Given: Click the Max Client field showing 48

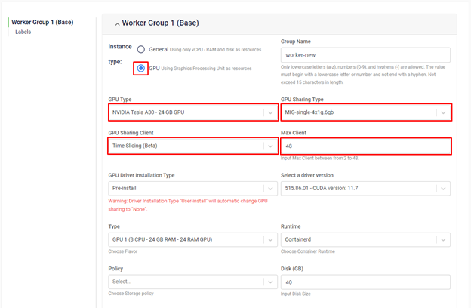Looking at the screenshot, I should (x=365, y=146).
